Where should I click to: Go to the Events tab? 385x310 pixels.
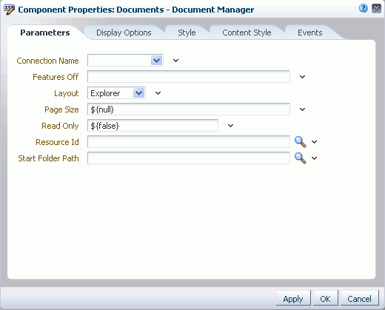pyautogui.click(x=310, y=33)
